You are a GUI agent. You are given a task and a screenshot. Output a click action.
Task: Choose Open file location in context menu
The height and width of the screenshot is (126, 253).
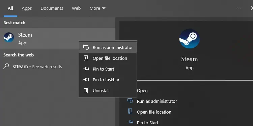coord(108,58)
